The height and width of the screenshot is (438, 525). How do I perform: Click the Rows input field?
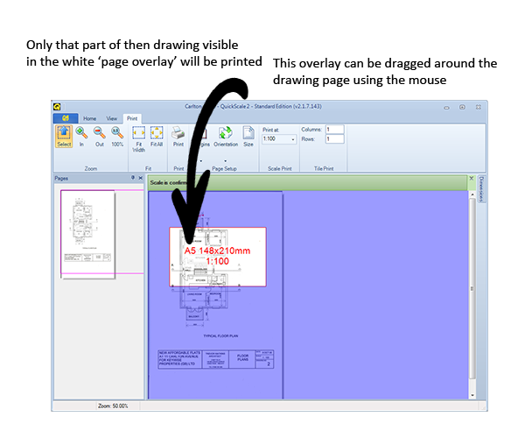[x=334, y=138]
